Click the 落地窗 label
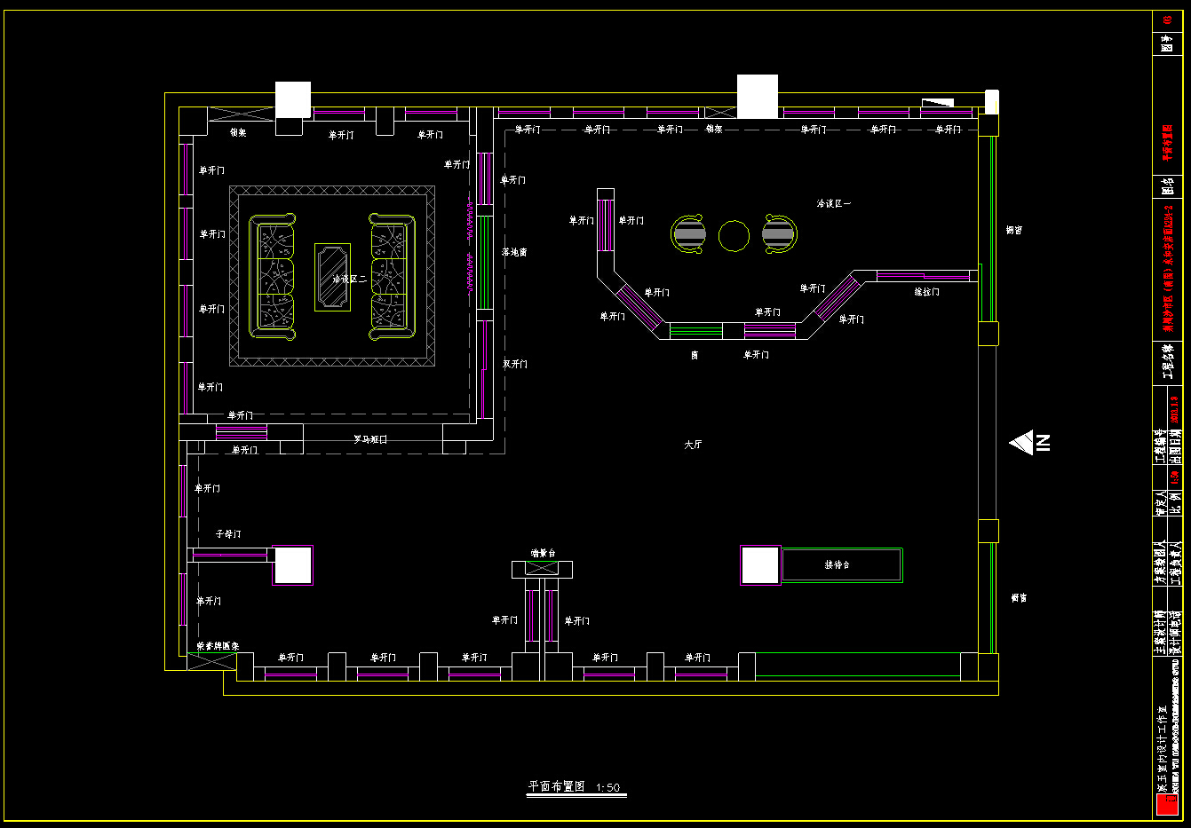 tap(514, 252)
